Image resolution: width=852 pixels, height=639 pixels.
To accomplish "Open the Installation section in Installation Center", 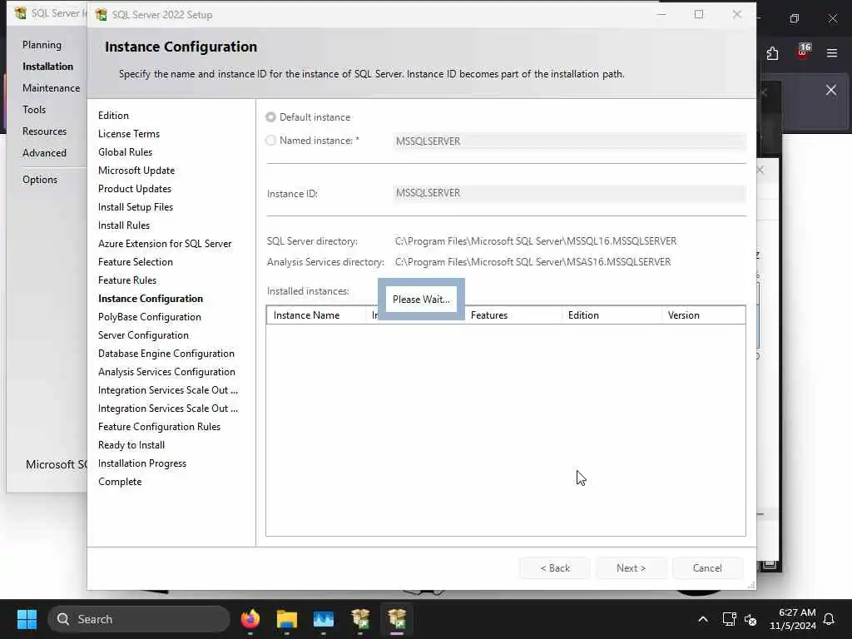I will 47,67.
